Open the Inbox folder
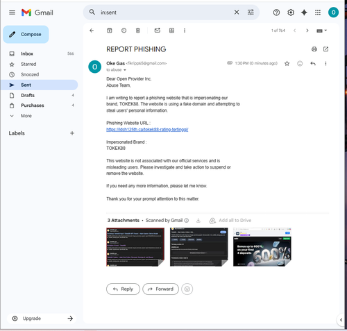 click(40, 53)
